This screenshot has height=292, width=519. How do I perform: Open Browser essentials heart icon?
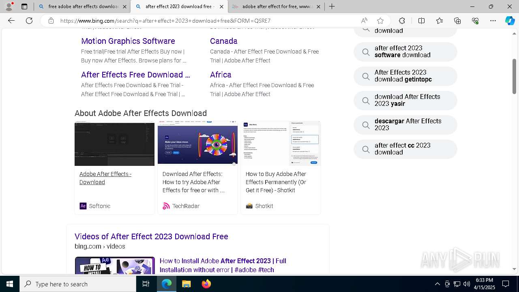(475, 21)
